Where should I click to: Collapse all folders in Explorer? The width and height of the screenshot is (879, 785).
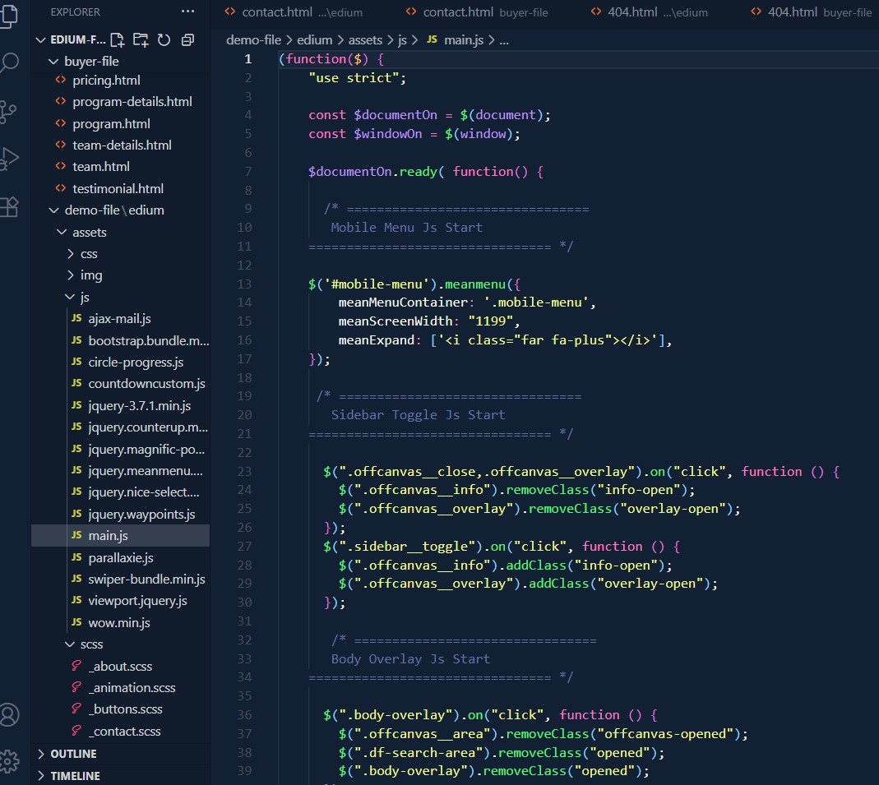pos(187,39)
